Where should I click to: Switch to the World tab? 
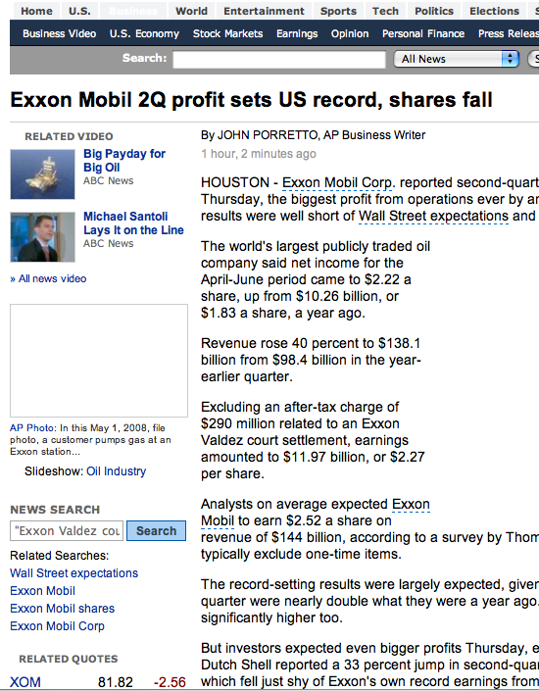tap(191, 11)
